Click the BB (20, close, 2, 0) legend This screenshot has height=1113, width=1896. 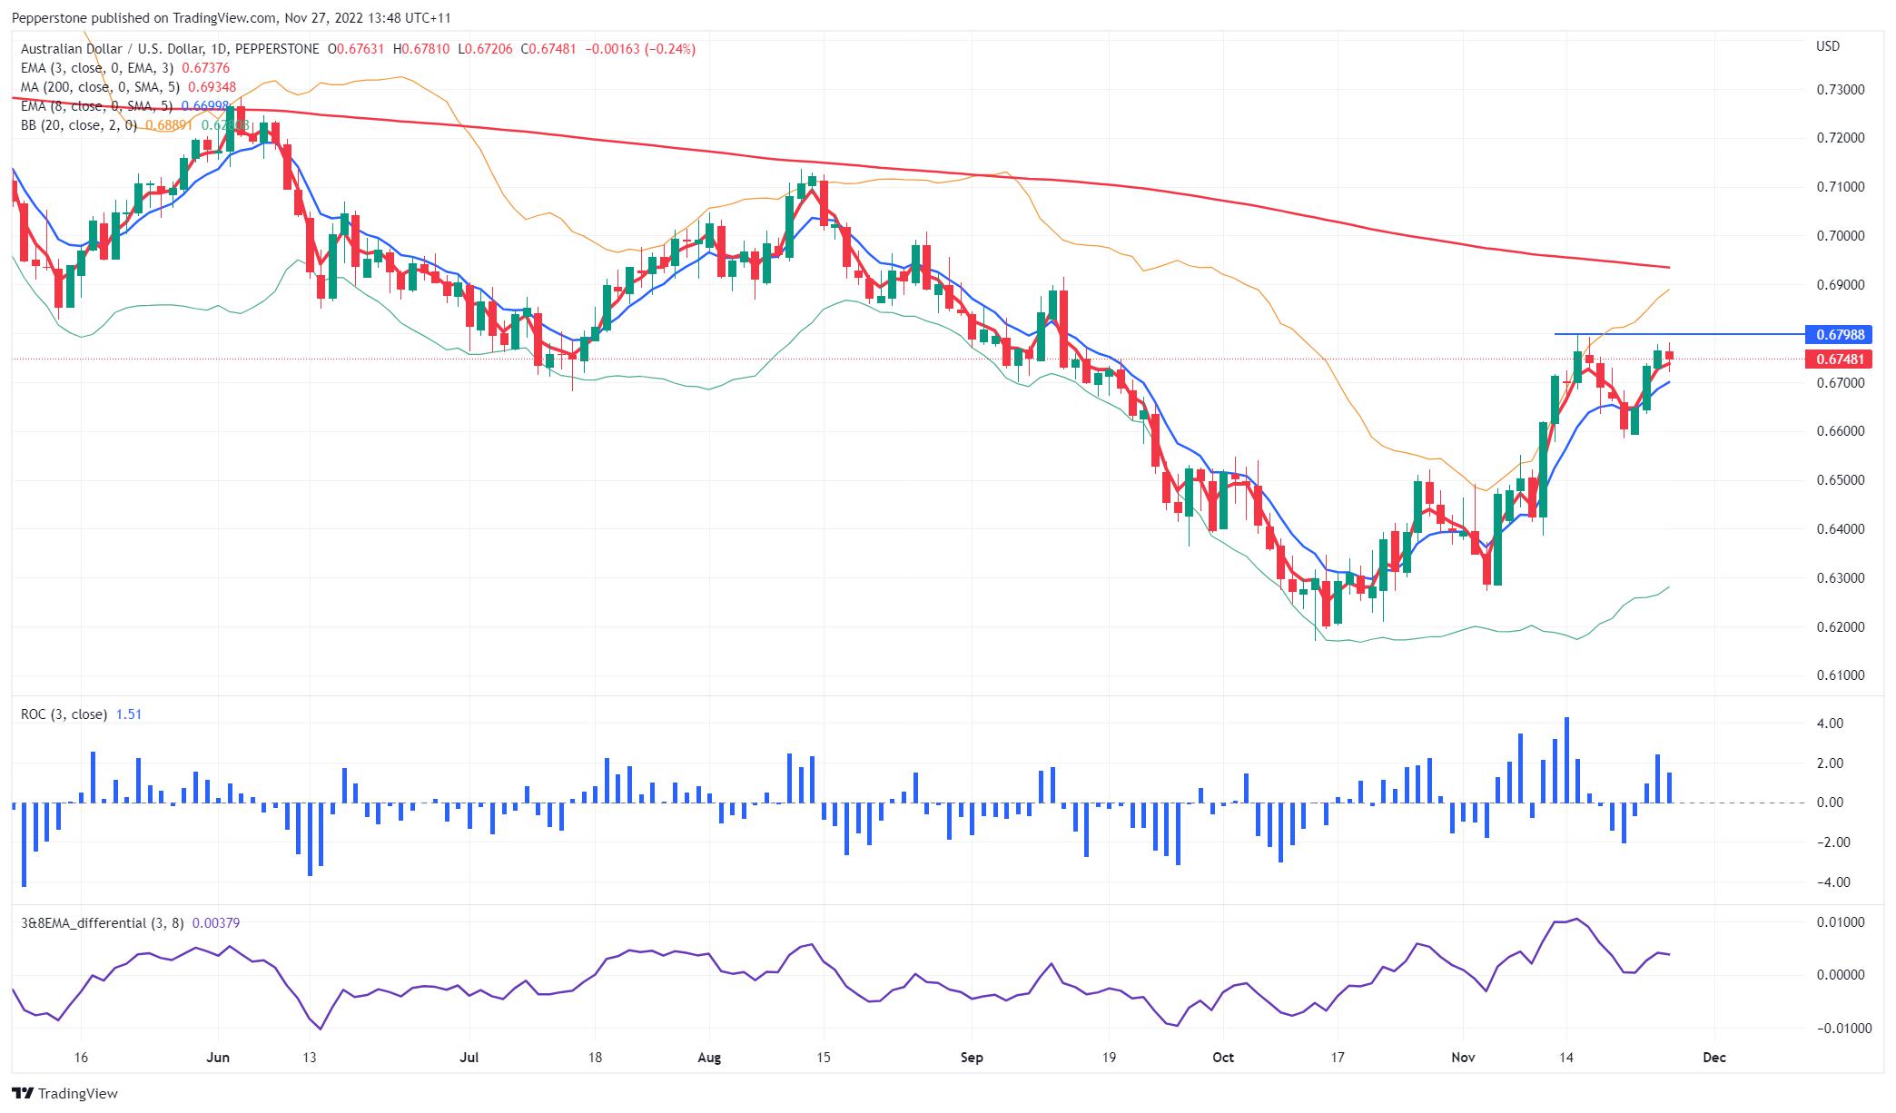click(x=79, y=125)
